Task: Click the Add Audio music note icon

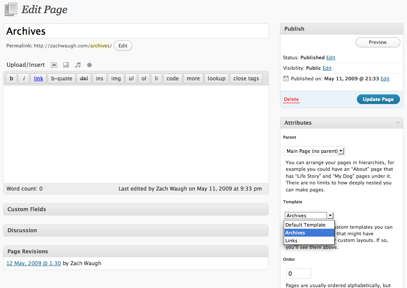Action: [x=78, y=65]
